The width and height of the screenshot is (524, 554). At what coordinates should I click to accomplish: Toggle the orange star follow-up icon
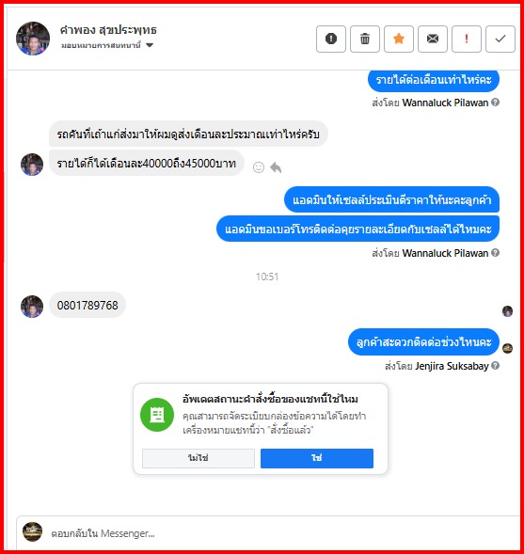399,39
